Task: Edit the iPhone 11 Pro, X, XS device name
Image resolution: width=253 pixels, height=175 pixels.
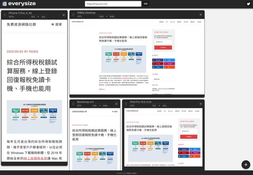Action: pyautogui.click(x=20, y=13)
